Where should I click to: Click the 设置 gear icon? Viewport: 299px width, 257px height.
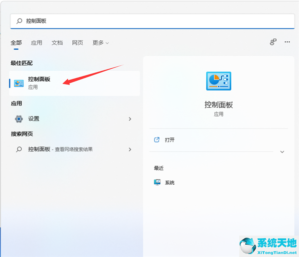coord(19,119)
